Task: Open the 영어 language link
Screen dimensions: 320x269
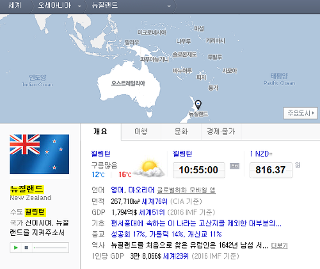Action: (117, 190)
